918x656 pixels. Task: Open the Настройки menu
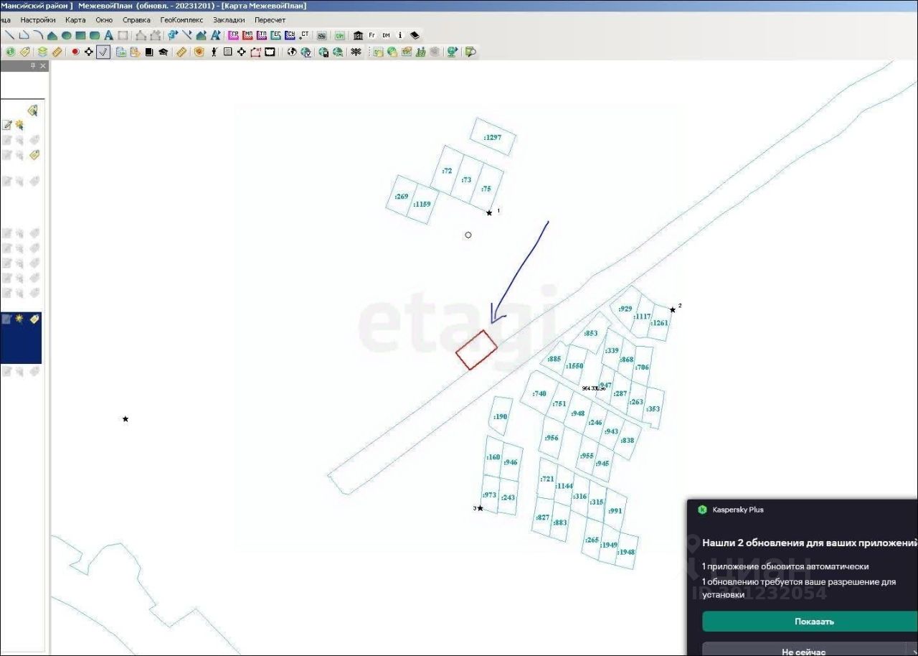(x=38, y=20)
